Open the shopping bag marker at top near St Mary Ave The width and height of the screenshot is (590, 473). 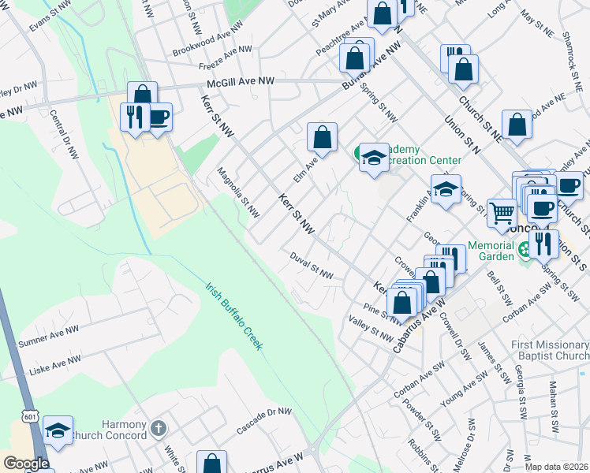[383, 14]
